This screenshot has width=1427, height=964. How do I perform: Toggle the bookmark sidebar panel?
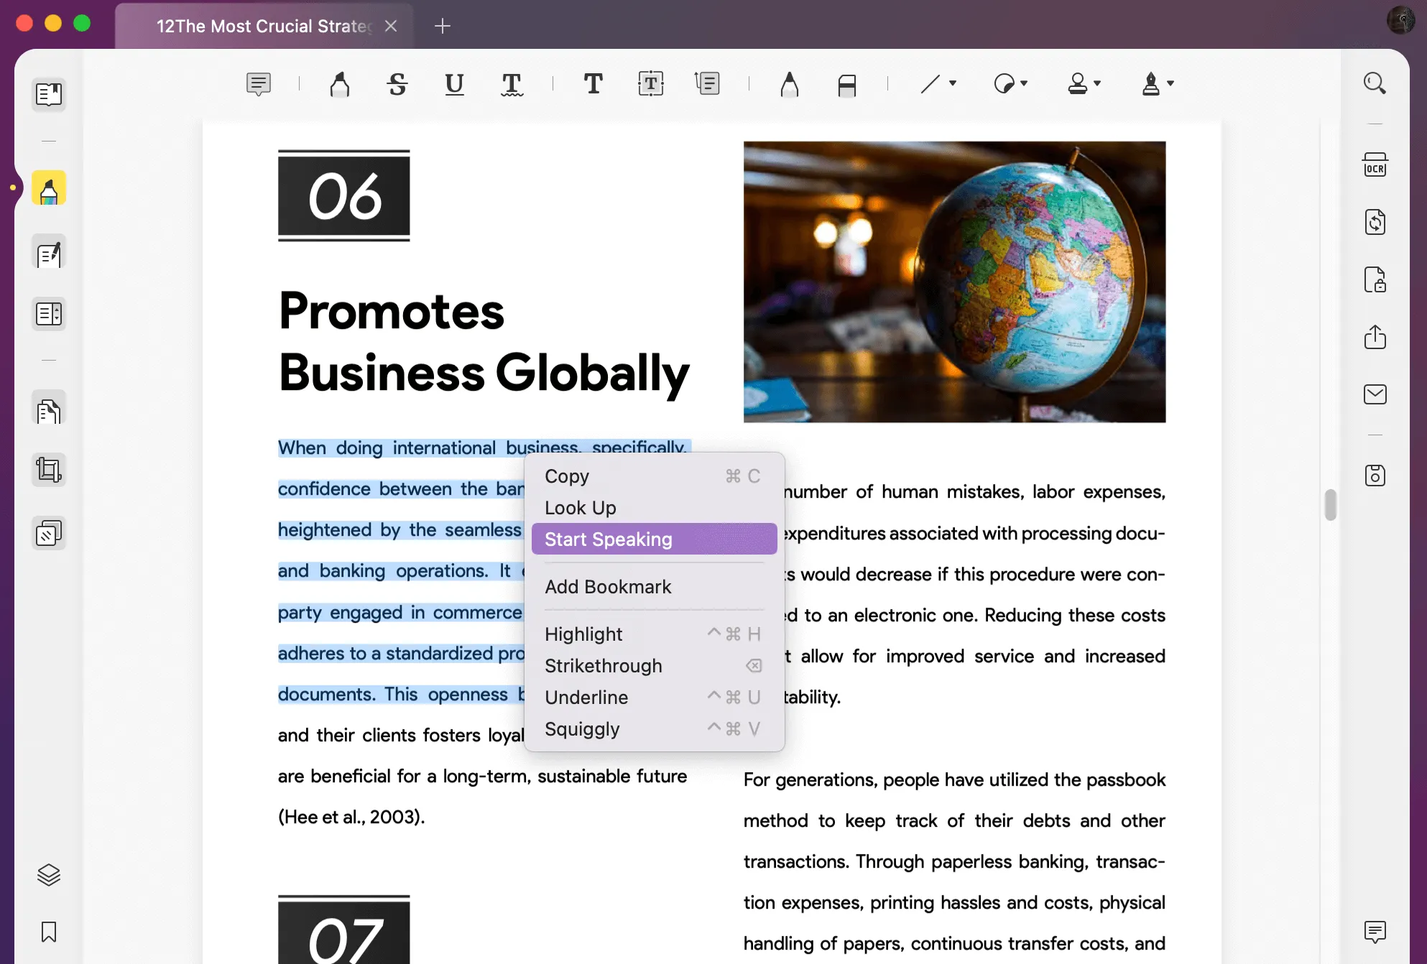(48, 932)
